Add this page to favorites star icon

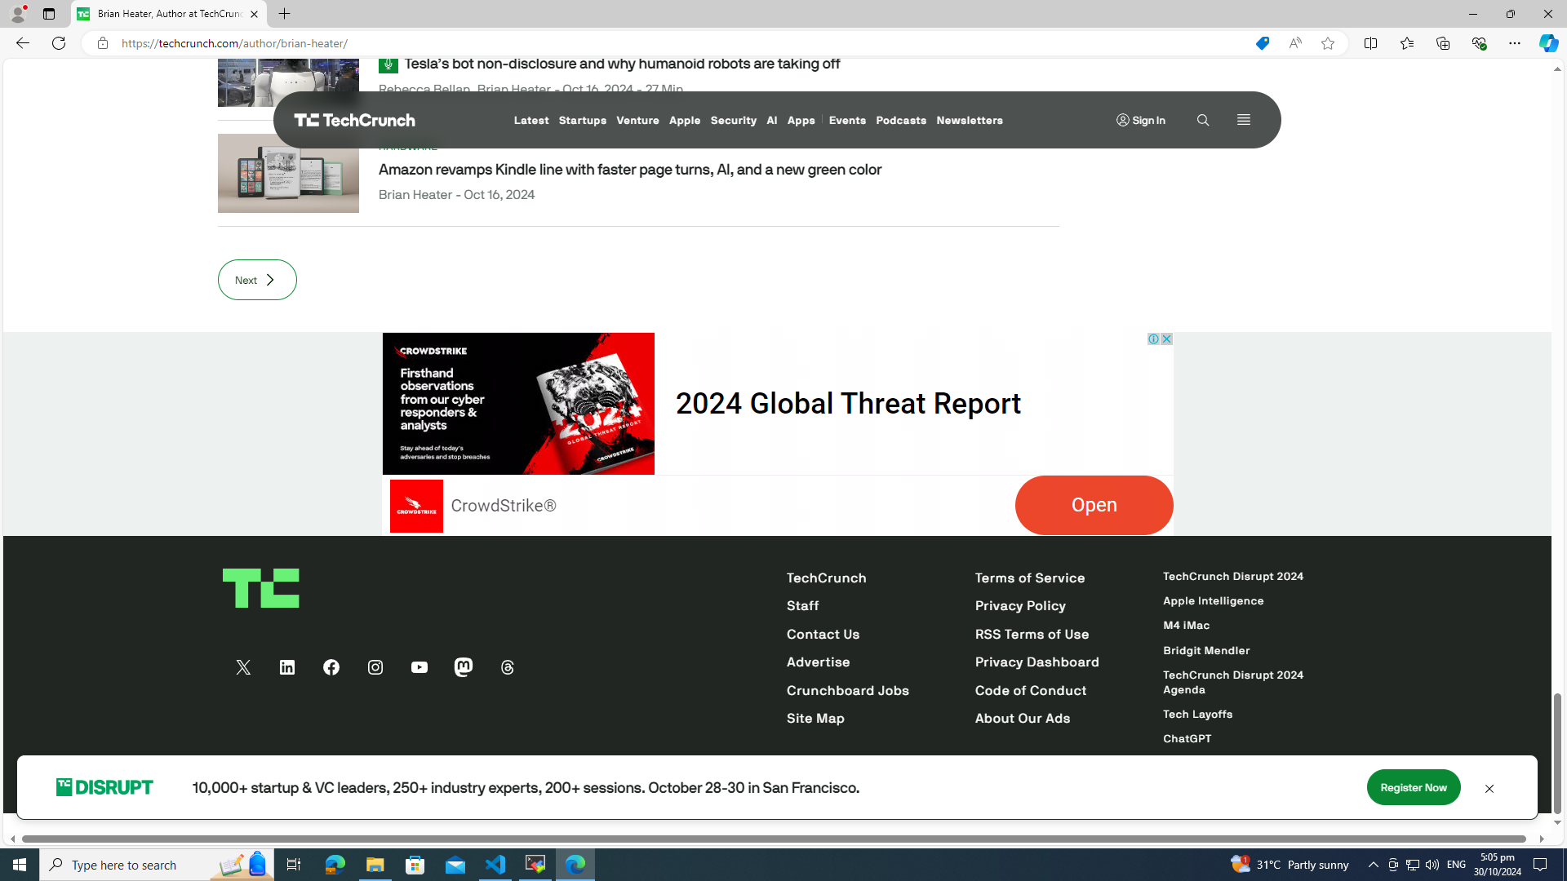(1328, 43)
